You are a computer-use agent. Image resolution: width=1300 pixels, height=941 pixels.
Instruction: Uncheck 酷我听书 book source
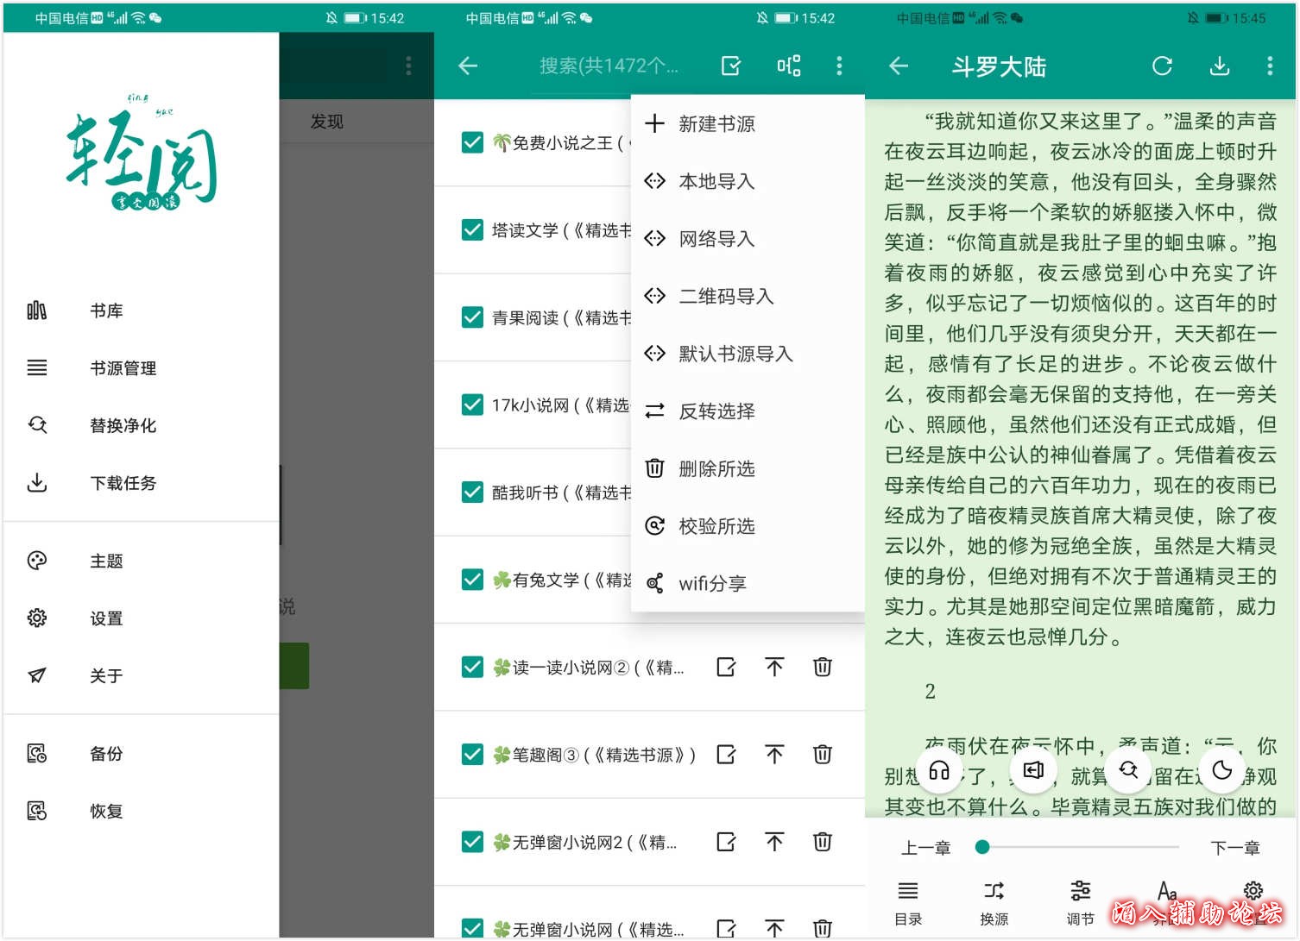point(472,492)
